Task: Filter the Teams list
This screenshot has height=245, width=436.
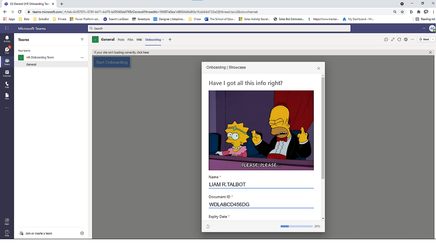Action: 82,39
